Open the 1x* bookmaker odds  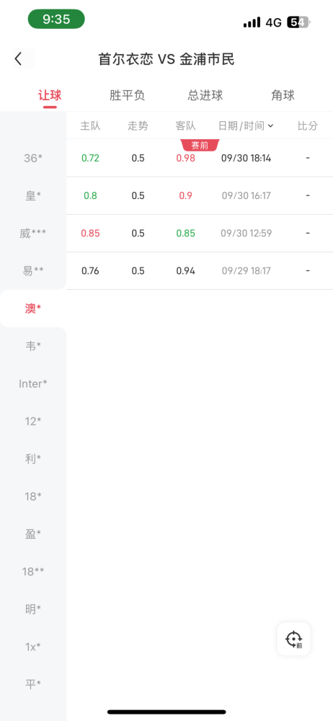pos(33,647)
